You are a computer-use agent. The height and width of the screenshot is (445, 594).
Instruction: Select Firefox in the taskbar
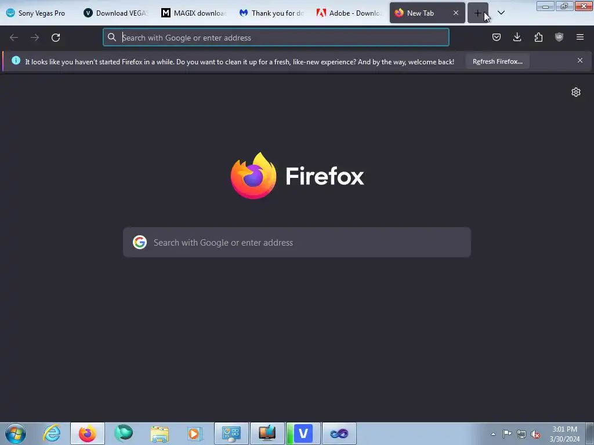[88, 433]
